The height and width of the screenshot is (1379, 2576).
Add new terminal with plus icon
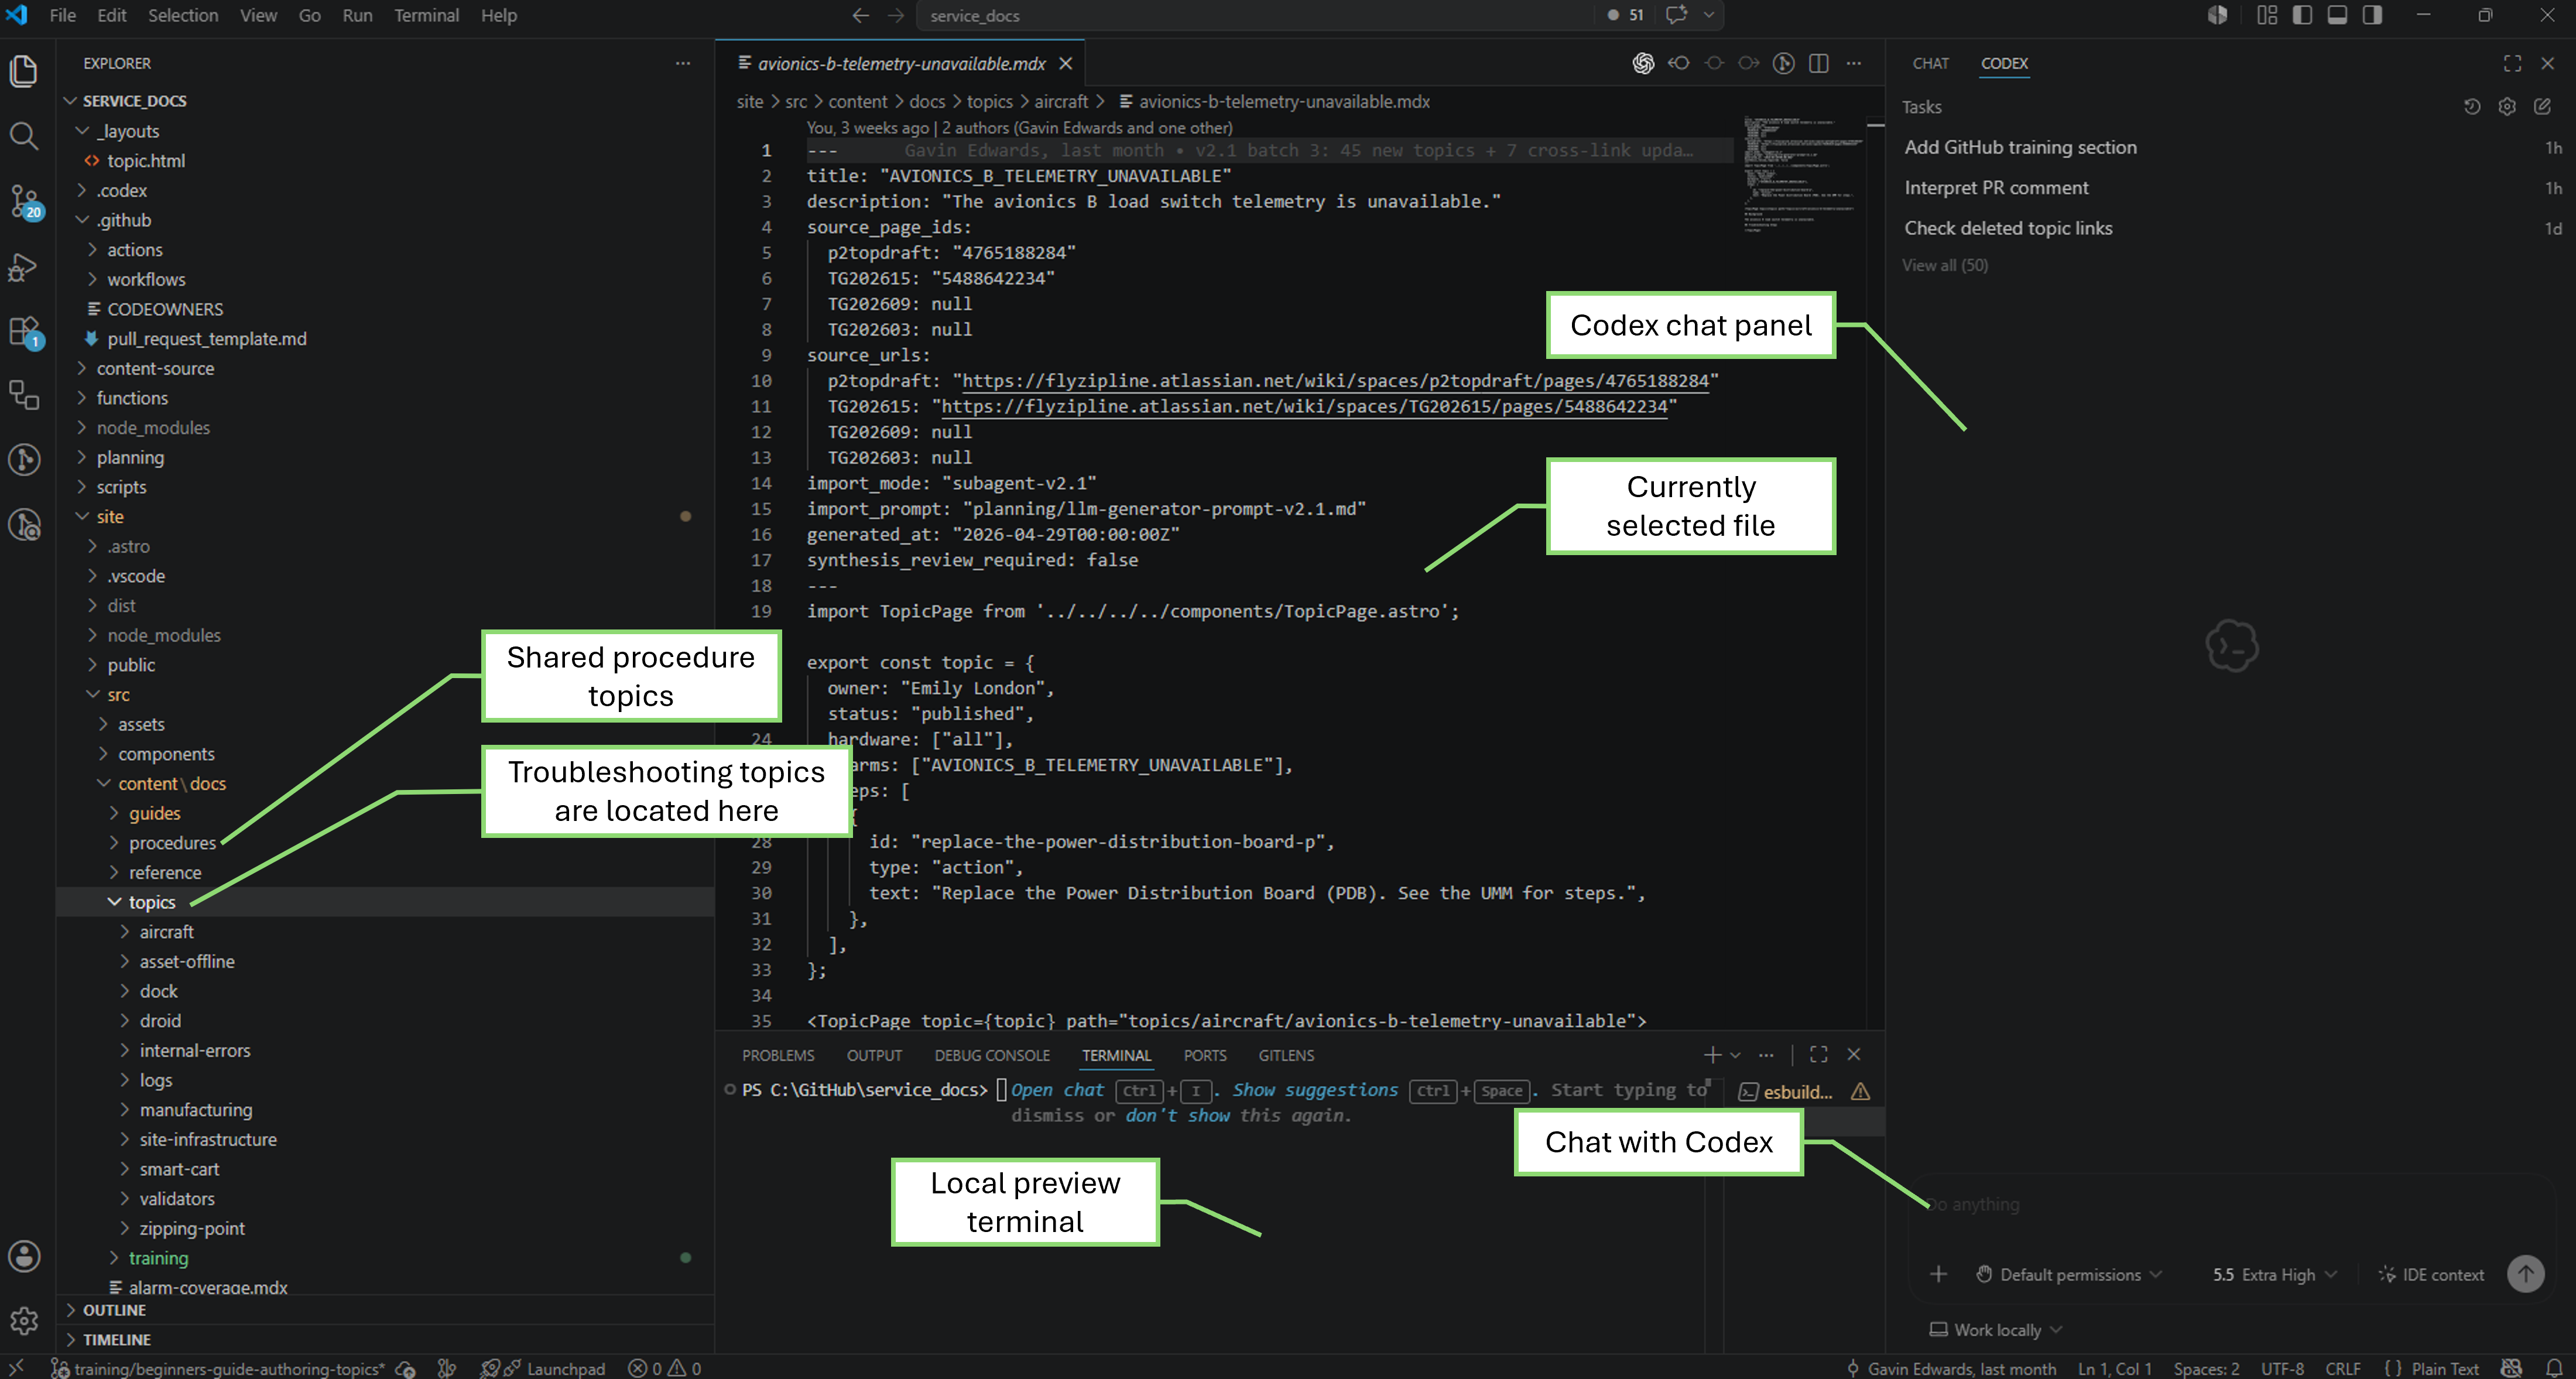1712,1055
